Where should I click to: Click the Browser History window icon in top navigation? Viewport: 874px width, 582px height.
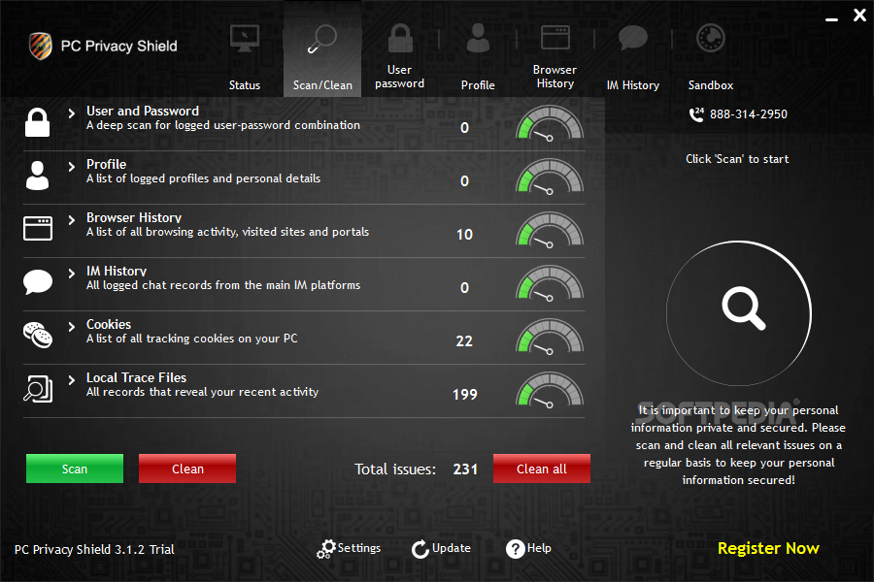pyautogui.click(x=555, y=37)
